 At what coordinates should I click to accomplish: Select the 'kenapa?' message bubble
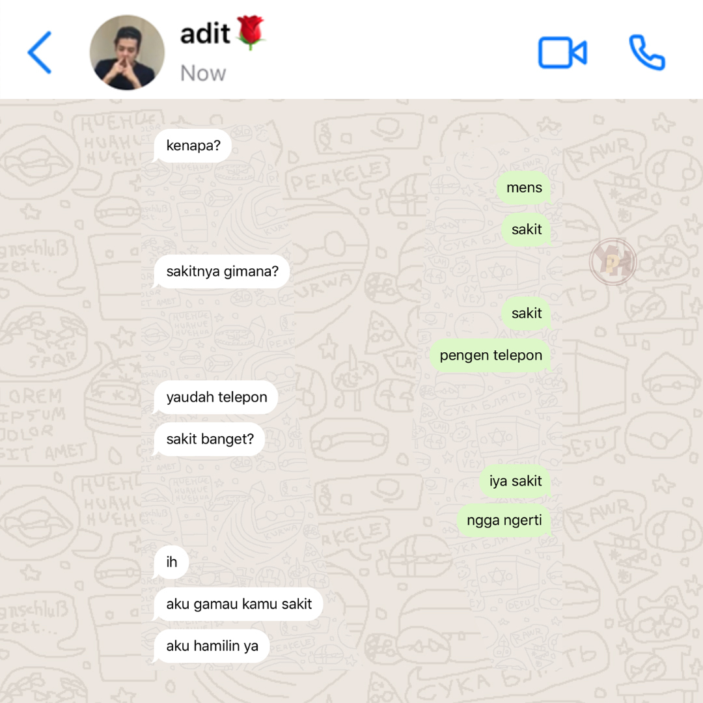pos(193,146)
